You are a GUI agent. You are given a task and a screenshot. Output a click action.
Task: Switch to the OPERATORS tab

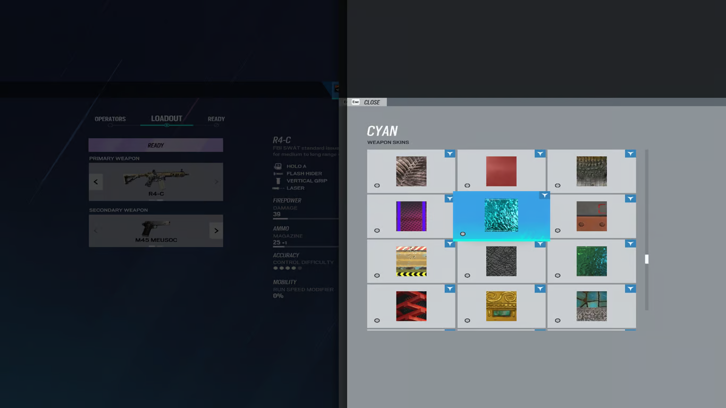point(110,119)
